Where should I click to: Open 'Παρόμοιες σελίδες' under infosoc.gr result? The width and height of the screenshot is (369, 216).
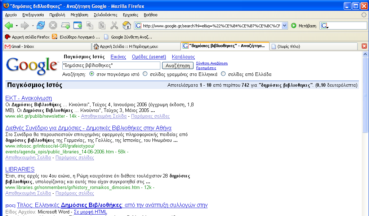(75, 157)
